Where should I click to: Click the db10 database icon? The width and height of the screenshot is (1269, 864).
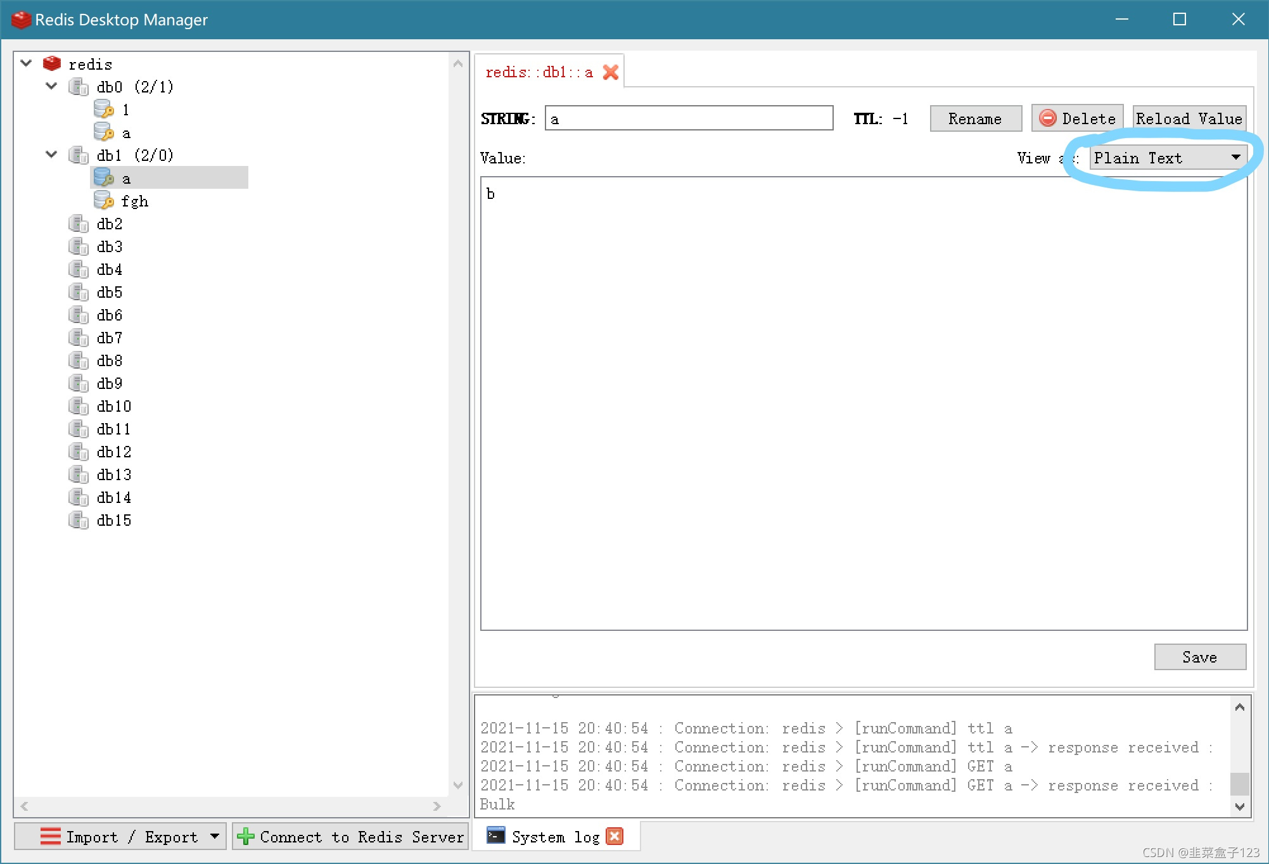[78, 406]
